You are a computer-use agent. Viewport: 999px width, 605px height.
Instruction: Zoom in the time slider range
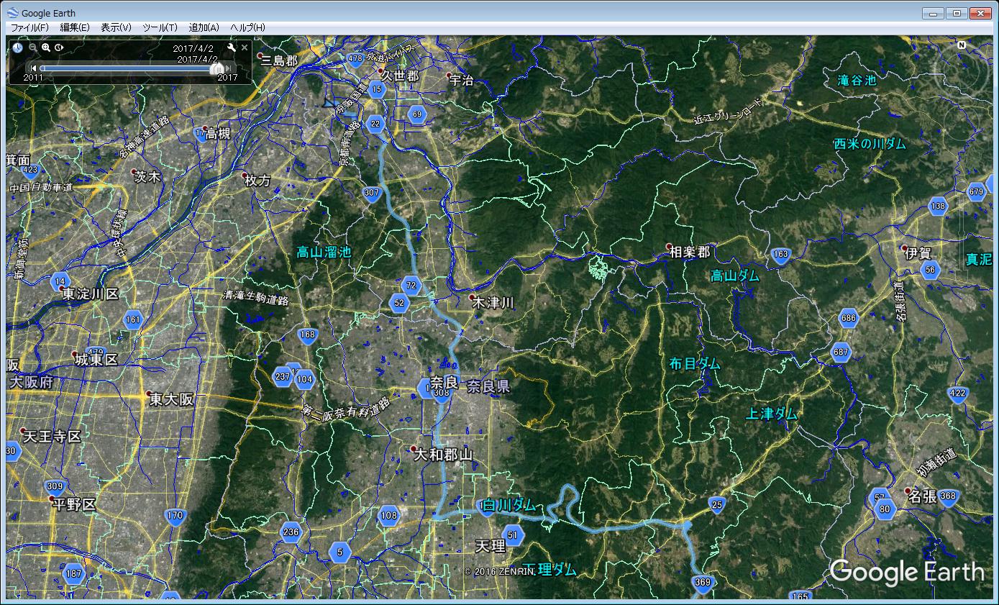pos(46,47)
